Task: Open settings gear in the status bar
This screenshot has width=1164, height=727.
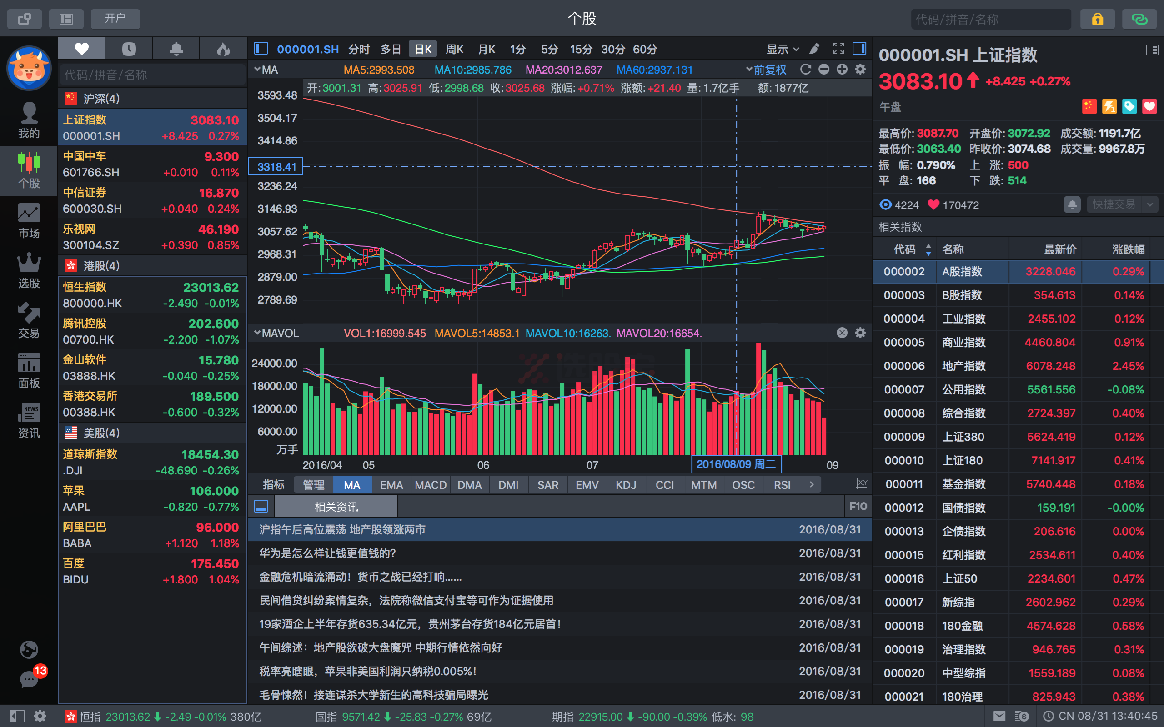Action: [40, 717]
